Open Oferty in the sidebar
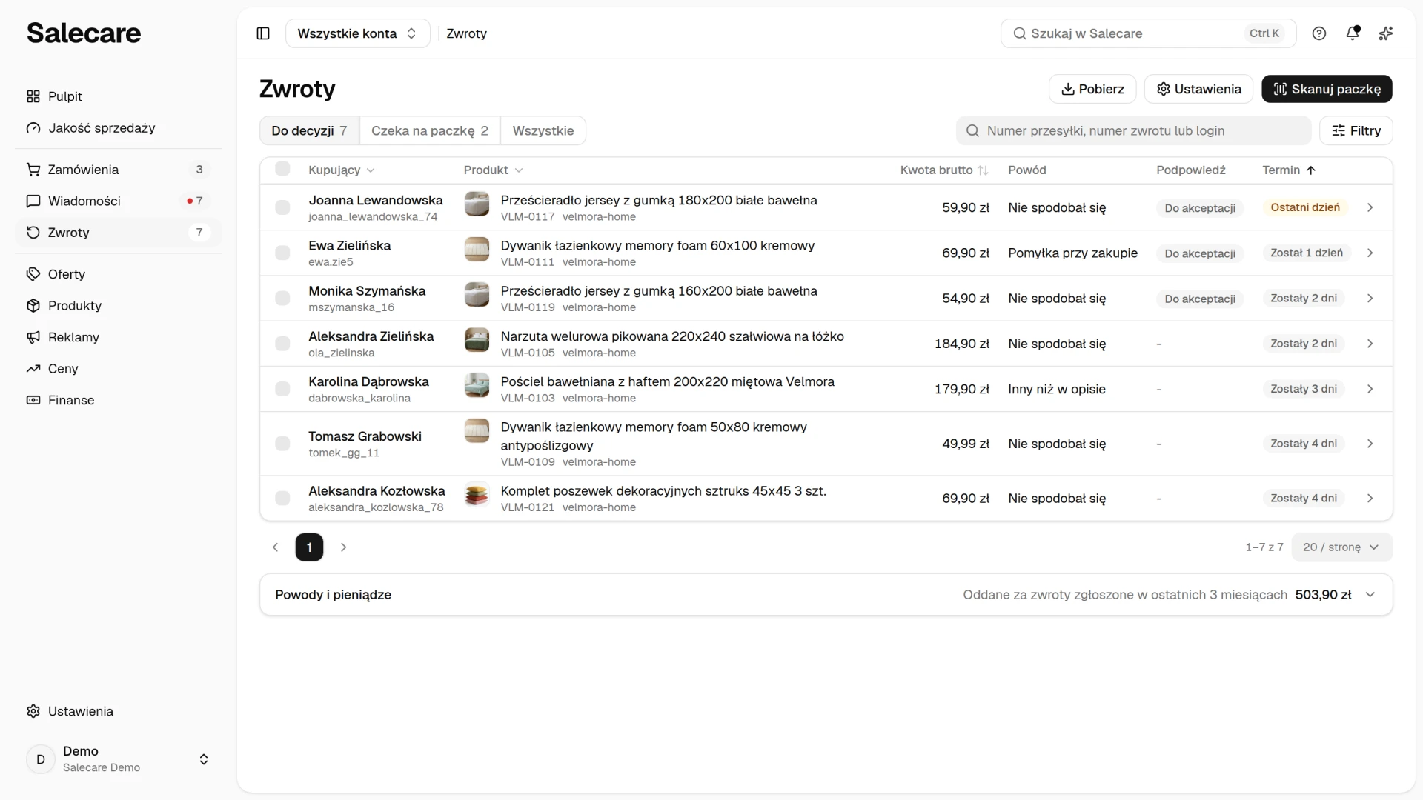Viewport: 1423px width, 800px height. coord(119,274)
